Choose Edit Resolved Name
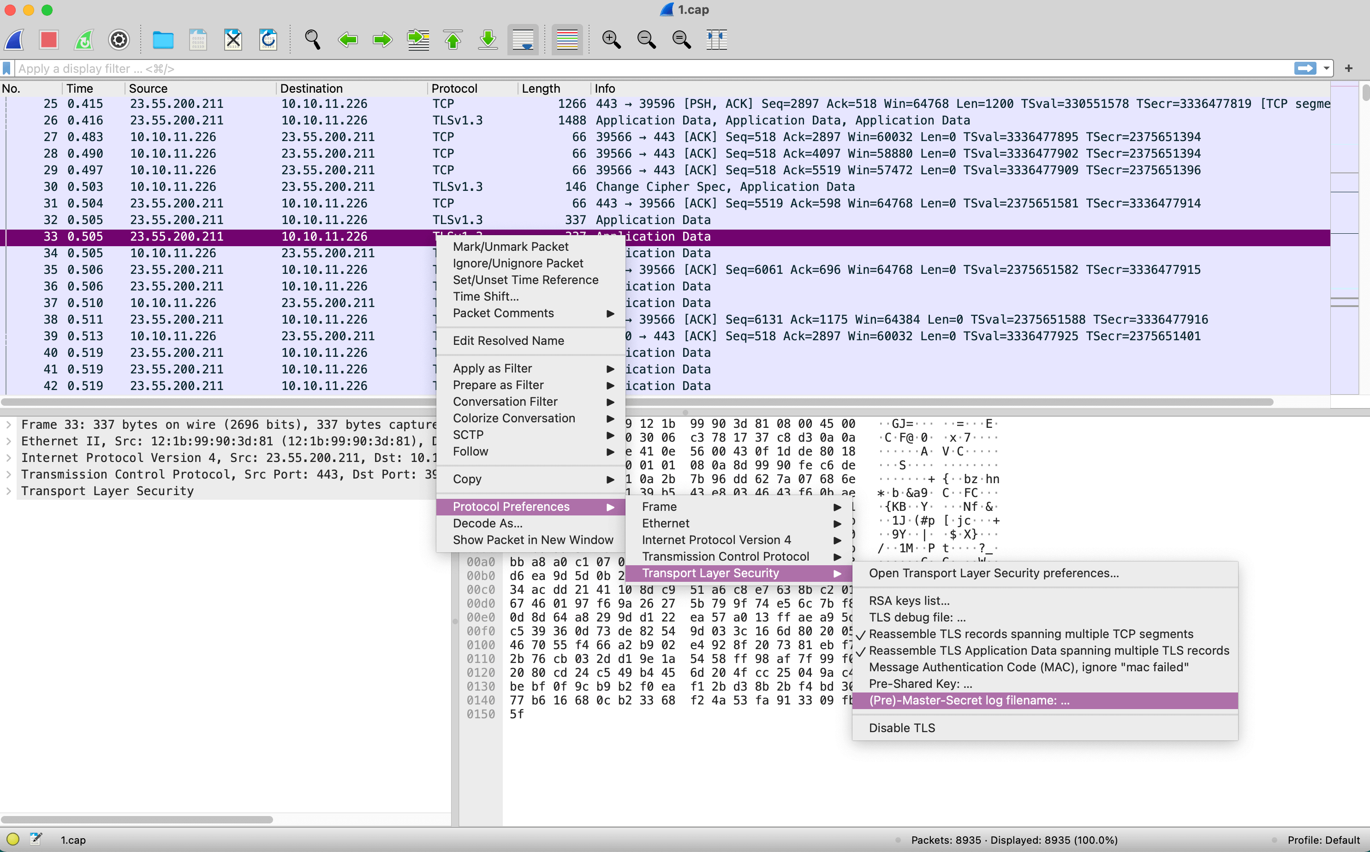 (x=530, y=341)
